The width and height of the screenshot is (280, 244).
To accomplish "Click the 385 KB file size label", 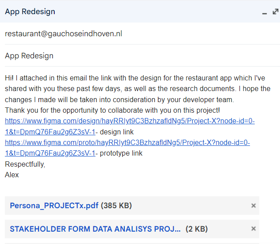I will point(116,206).
